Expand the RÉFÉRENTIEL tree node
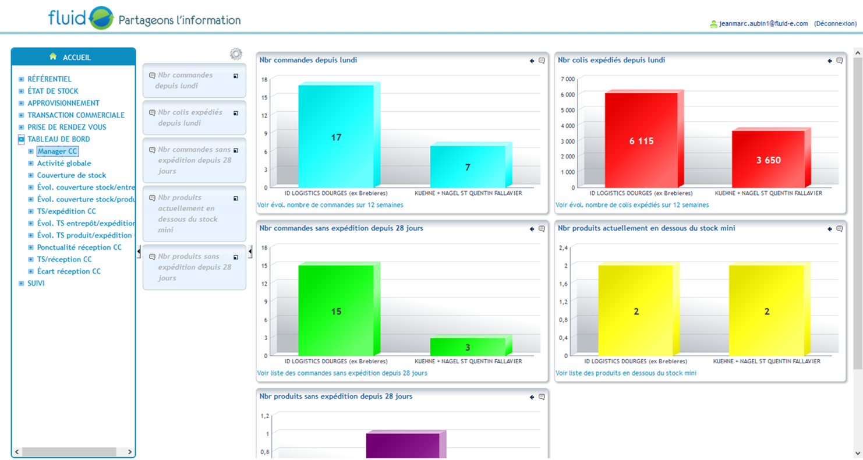This screenshot has width=863, height=460. (x=22, y=79)
